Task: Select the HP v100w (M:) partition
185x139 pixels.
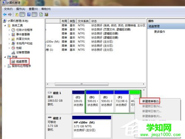Action: pos(91,127)
